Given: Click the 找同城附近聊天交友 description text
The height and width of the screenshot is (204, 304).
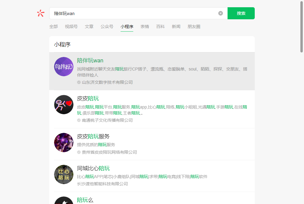Looking at the screenshot, I should pos(162,72).
